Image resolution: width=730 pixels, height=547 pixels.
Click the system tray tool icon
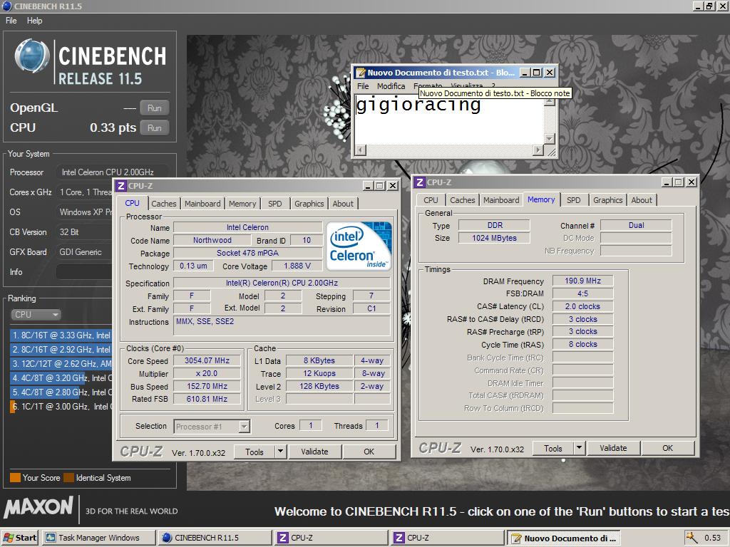pyautogui.click(x=692, y=537)
